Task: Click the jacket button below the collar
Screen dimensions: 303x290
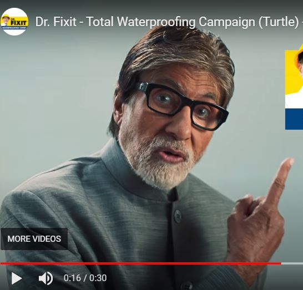Action: pos(178,216)
